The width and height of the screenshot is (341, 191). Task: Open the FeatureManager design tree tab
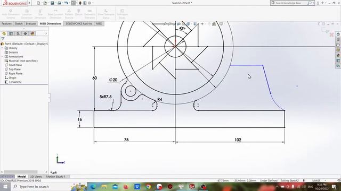tap(4, 33)
